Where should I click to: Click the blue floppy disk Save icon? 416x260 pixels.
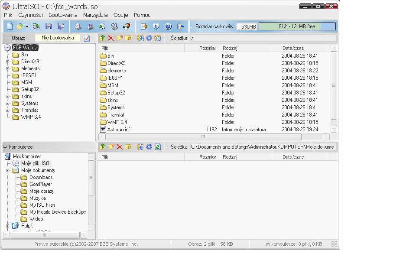pyautogui.click(x=48, y=26)
